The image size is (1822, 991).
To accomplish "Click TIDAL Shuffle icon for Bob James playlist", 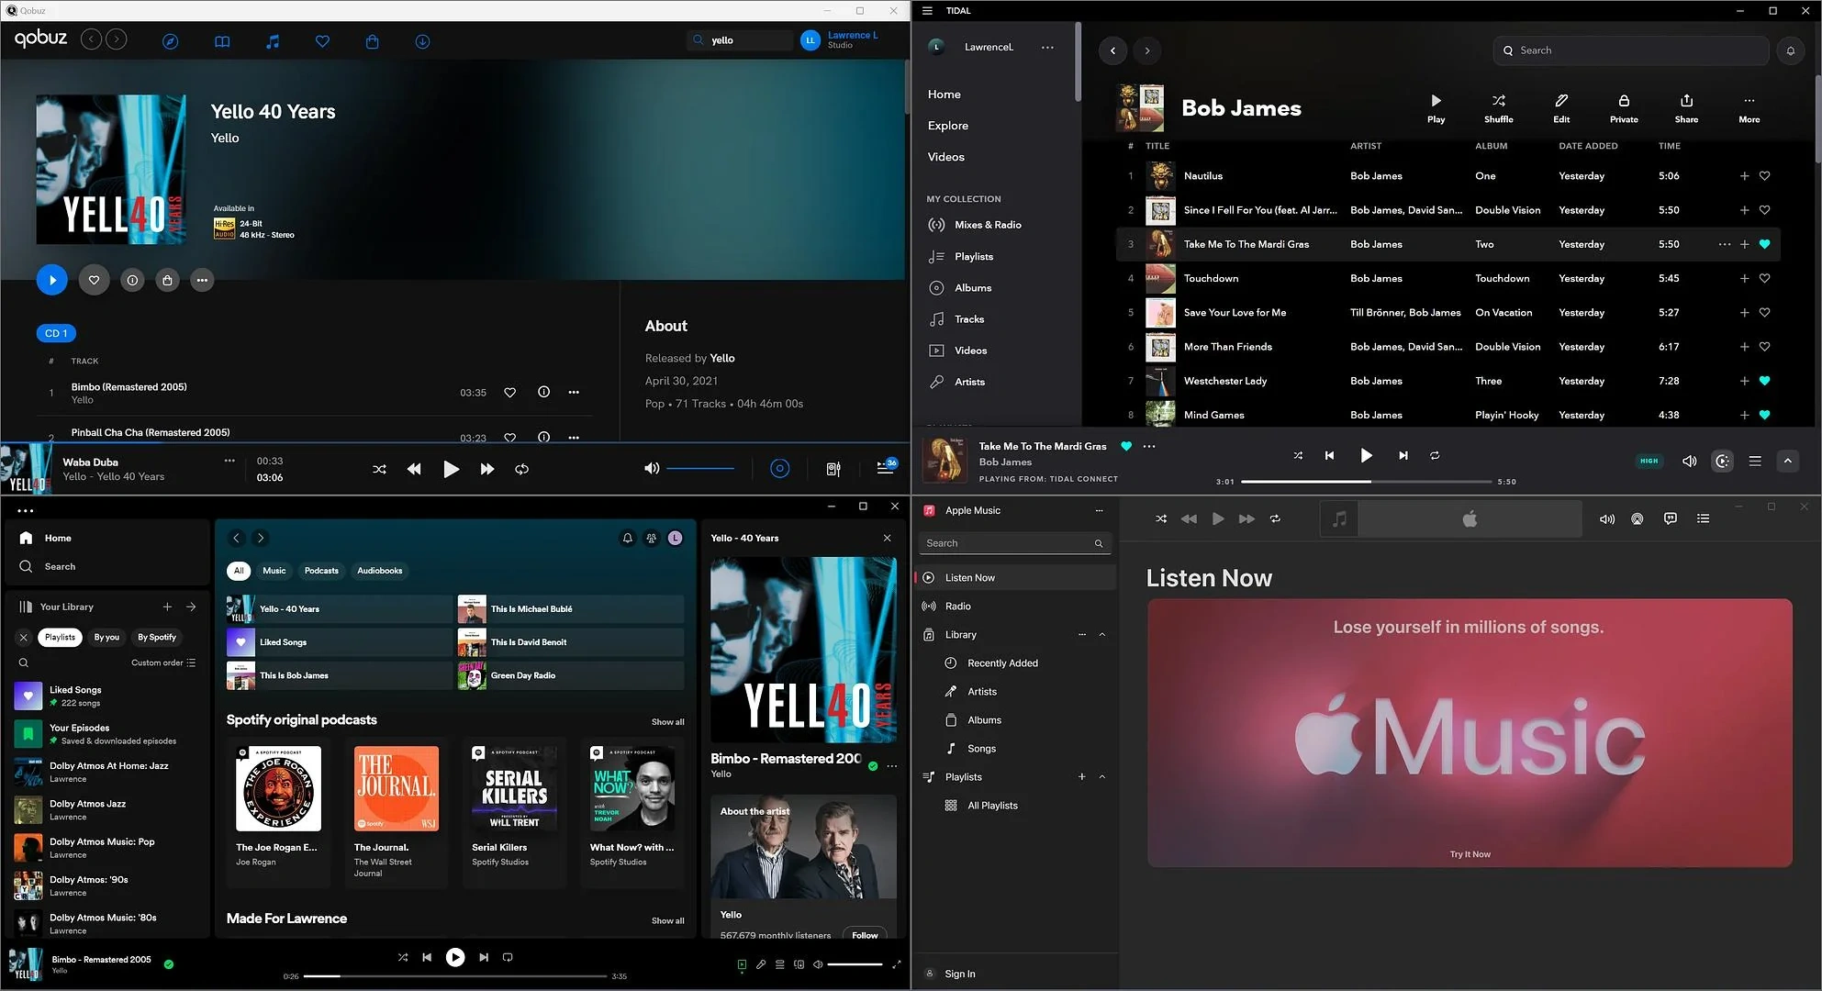I will pos(1498,101).
